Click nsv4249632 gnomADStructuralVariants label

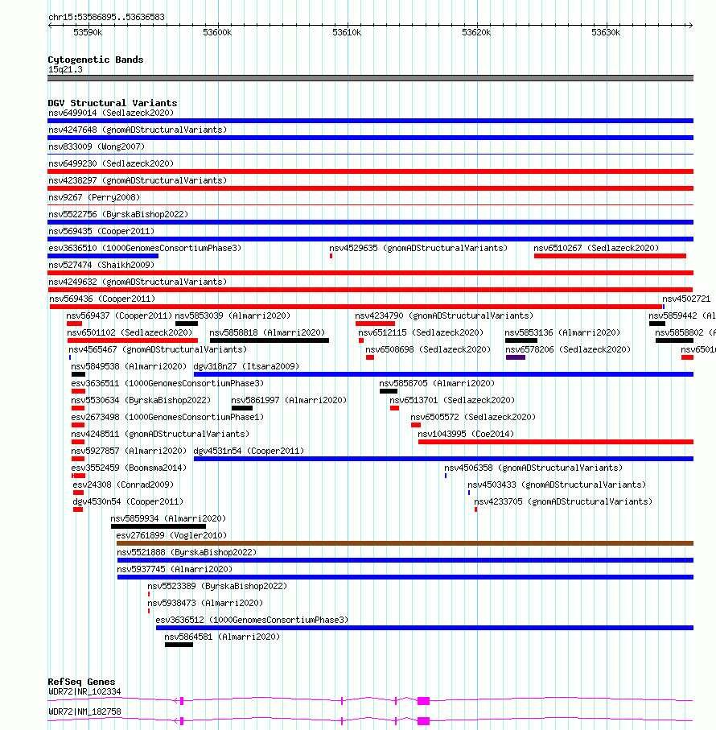point(138,282)
